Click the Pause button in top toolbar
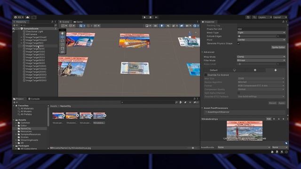Viewport: 301px width, 169px height. [150, 17]
